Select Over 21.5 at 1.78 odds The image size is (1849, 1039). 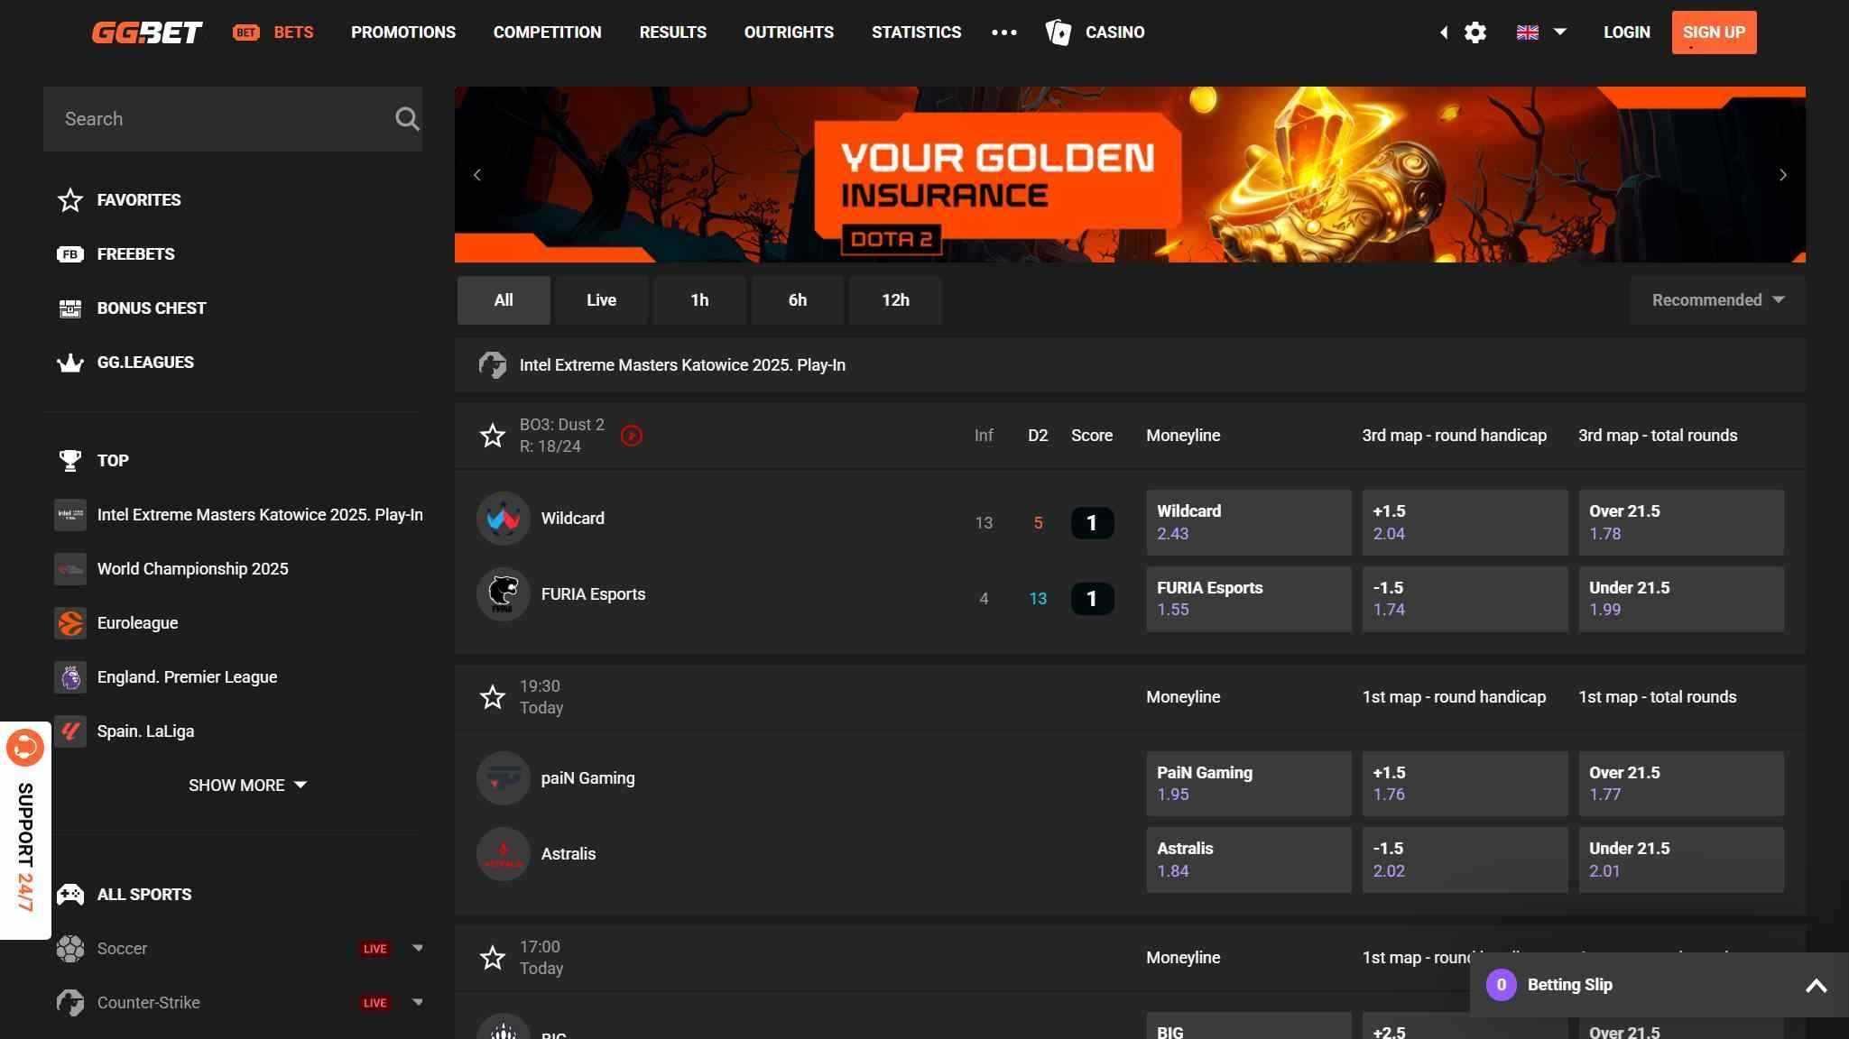[x=1680, y=523]
